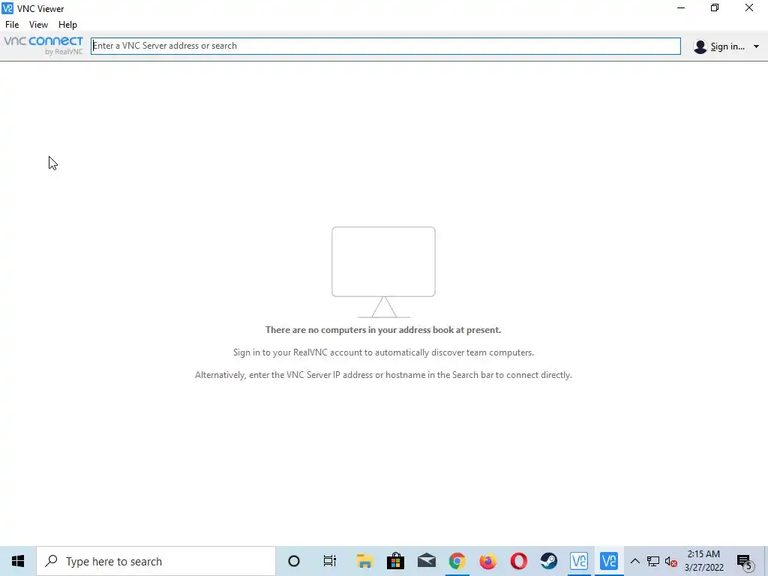Open the taskbar clock and date
768x576 pixels.
703,561
